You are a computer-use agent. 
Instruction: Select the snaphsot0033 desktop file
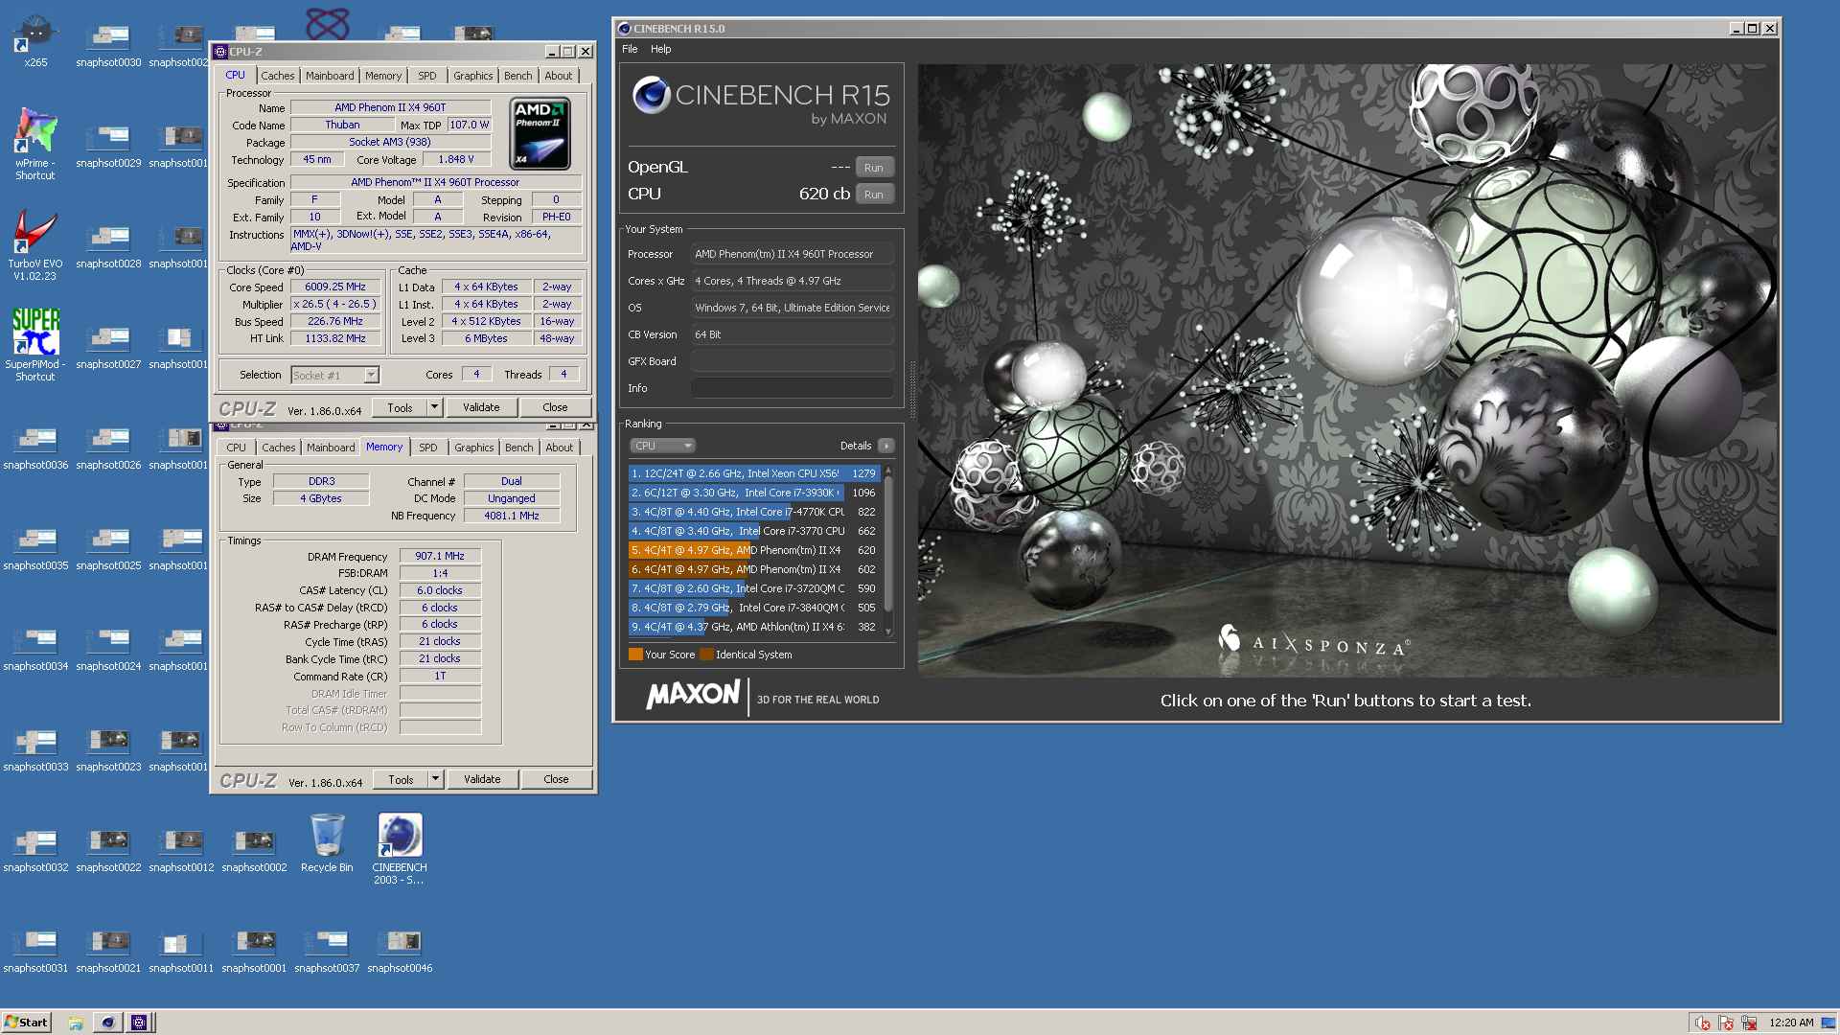pyautogui.click(x=35, y=749)
